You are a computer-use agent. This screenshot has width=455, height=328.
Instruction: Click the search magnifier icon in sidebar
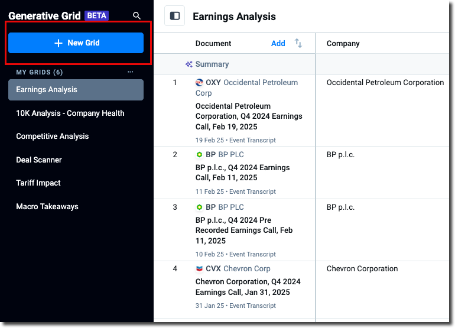[136, 16]
